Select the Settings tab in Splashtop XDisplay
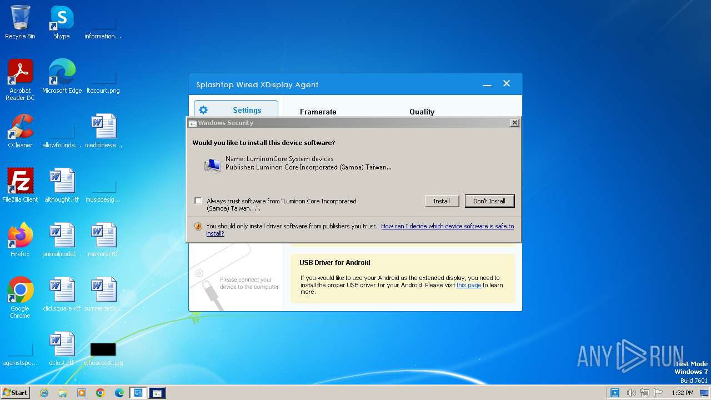 click(x=236, y=110)
